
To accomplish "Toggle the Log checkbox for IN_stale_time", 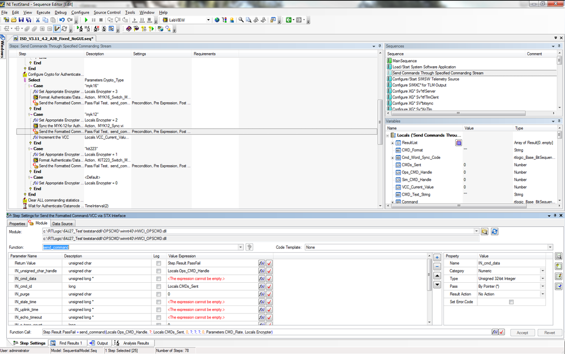I will (158, 302).
